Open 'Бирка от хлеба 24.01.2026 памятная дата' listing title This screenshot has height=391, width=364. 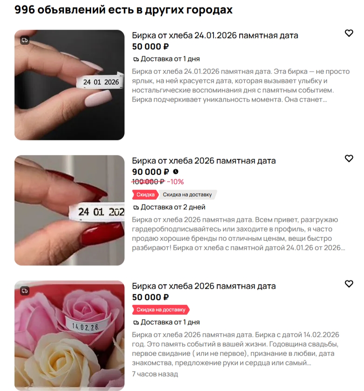click(x=215, y=36)
